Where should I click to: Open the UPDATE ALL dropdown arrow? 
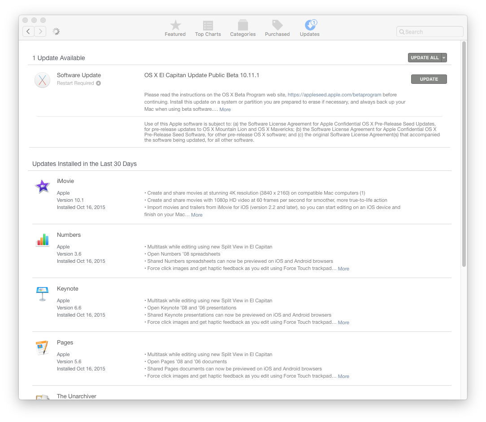coord(444,58)
